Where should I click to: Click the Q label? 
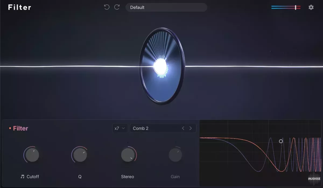[x=80, y=177]
